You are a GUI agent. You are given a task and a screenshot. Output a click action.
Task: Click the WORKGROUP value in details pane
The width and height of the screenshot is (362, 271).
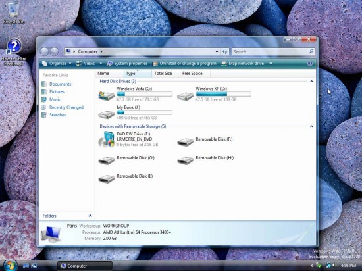[x=116, y=226]
